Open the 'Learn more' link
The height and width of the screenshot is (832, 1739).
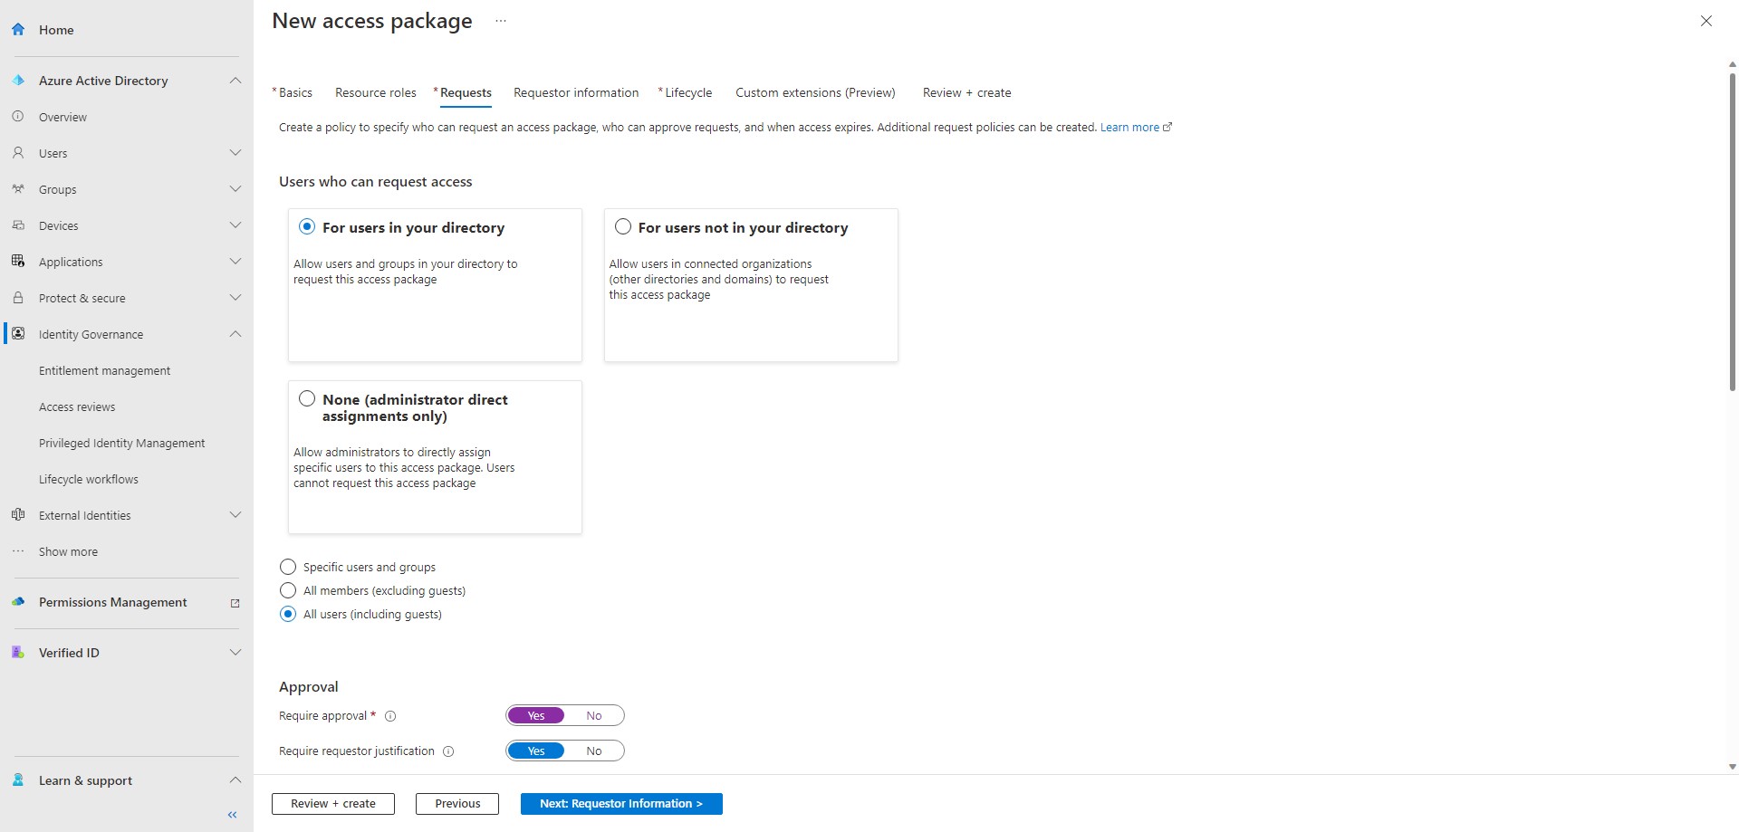[1130, 127]
